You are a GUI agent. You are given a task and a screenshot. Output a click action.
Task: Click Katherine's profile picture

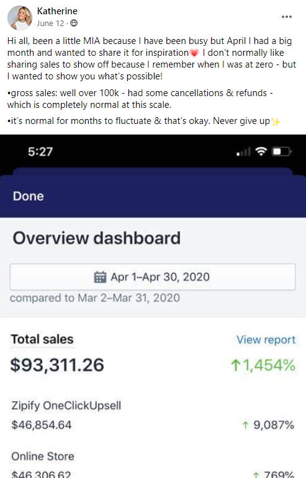20,18
